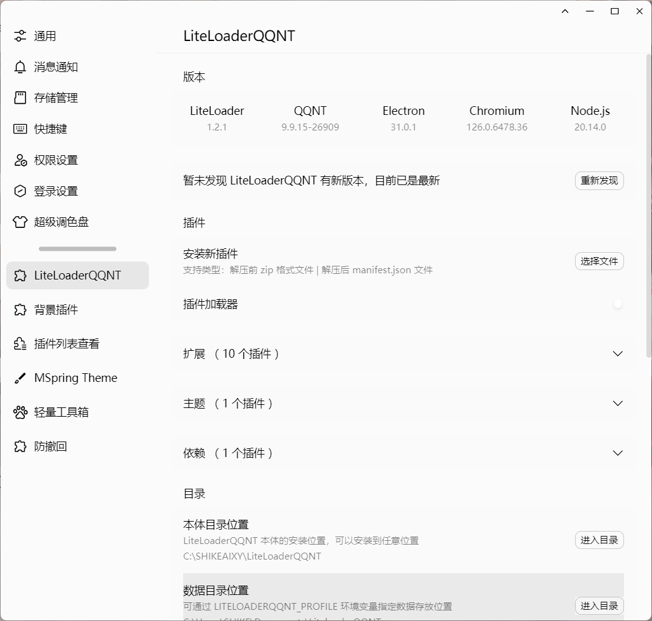Expand the 扩展 (10 个插件) section
The width and height of the screenshot is (652, 621).
[x=617, y=354]
